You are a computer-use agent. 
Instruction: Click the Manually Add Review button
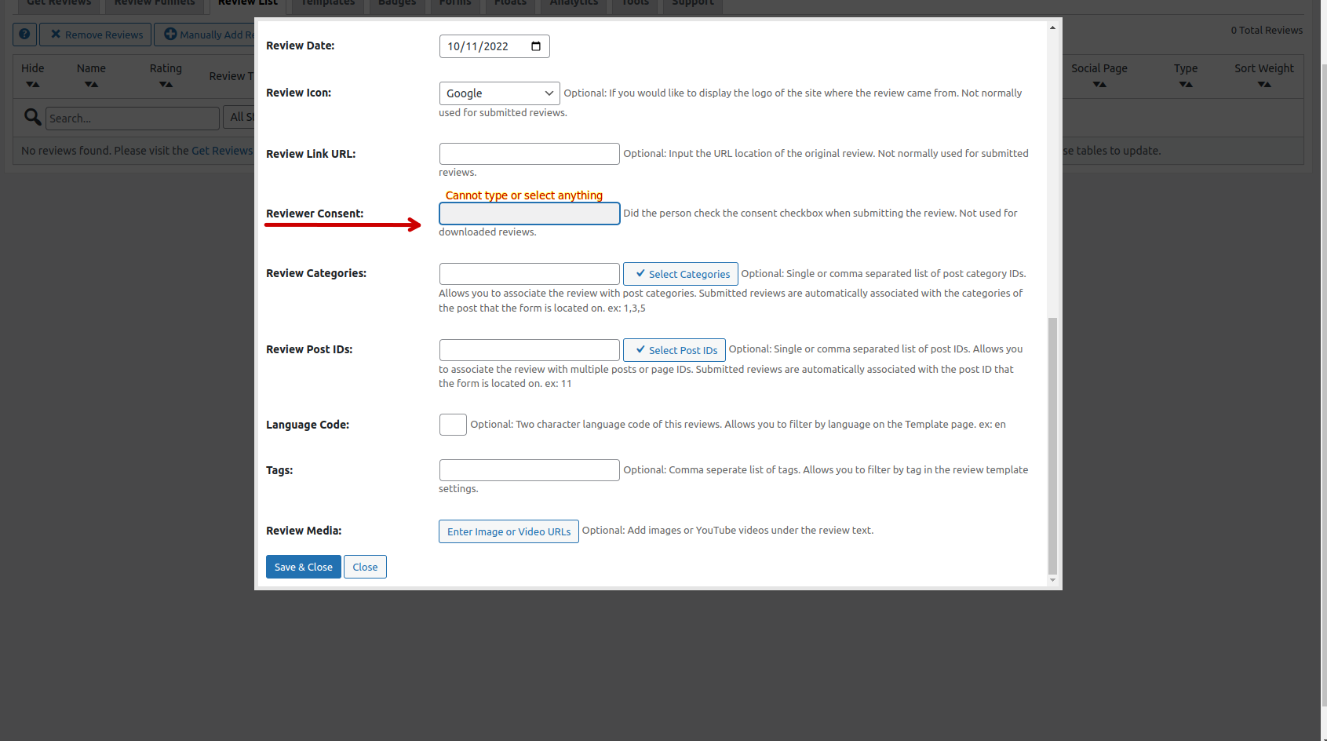204,35
